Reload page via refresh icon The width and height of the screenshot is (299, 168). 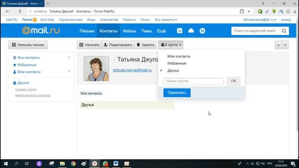coord(30,11)
